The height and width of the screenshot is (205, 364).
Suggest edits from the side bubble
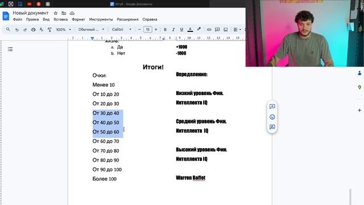click(272, 127)
